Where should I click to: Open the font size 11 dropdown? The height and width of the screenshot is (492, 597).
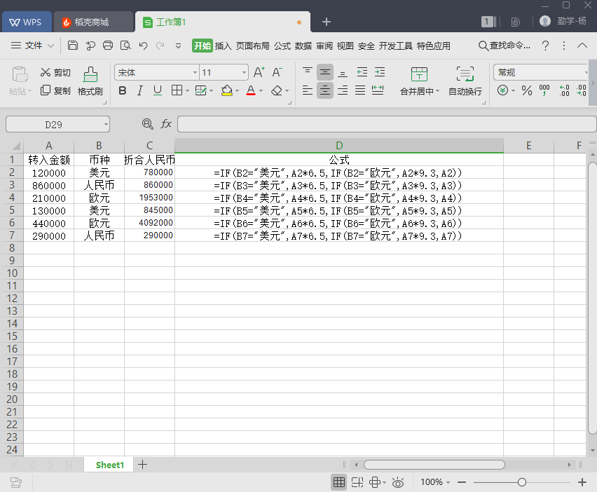(x=244, y=72)
